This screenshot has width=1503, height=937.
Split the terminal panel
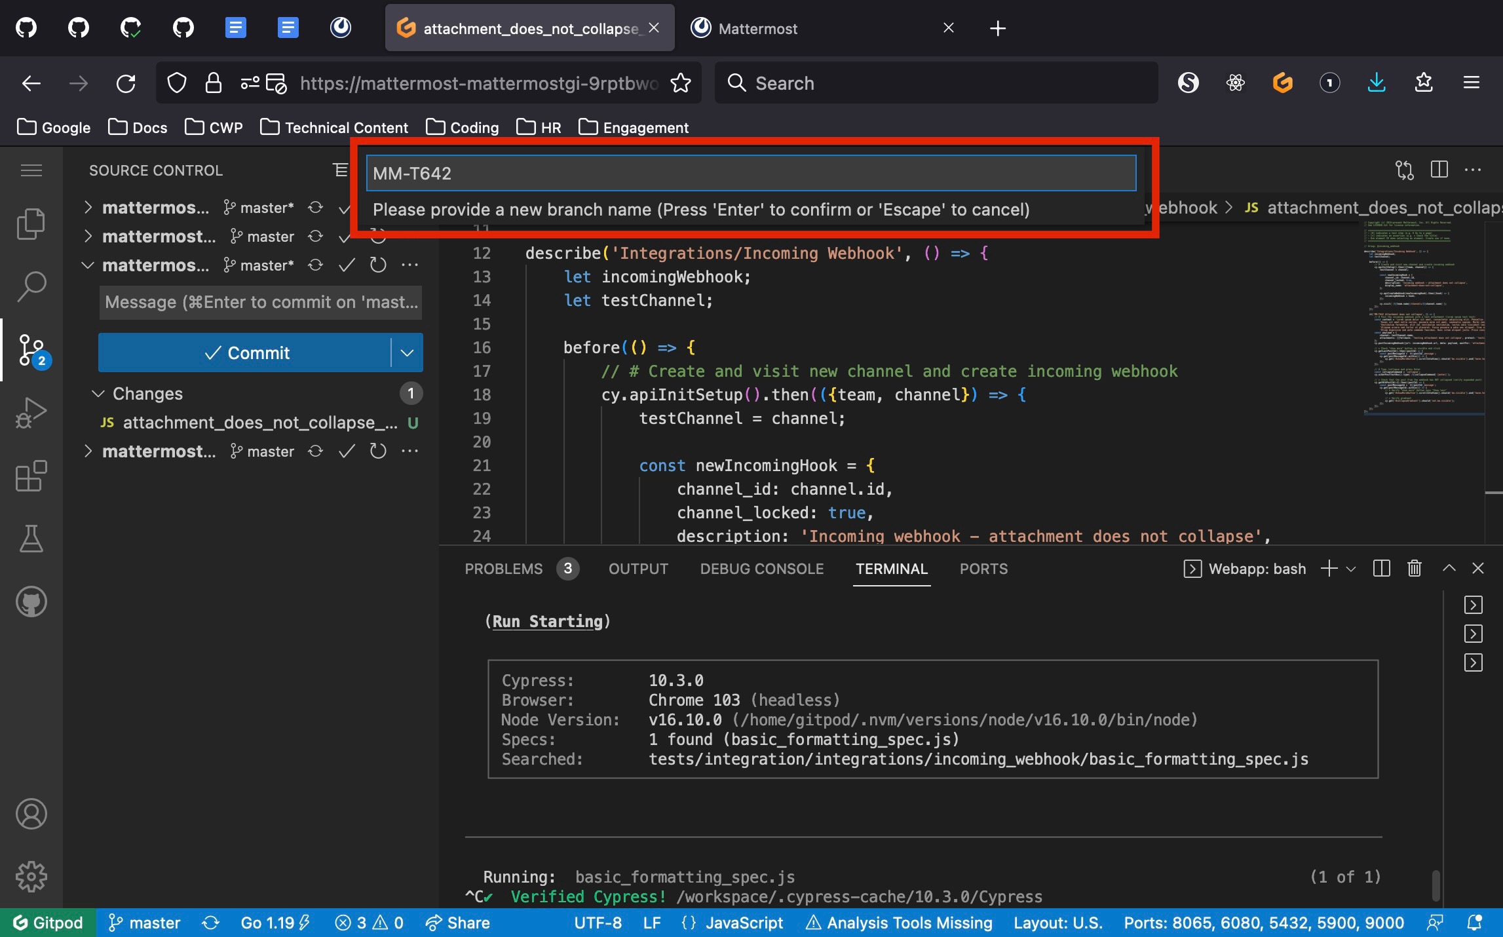tap(1381, 568)
